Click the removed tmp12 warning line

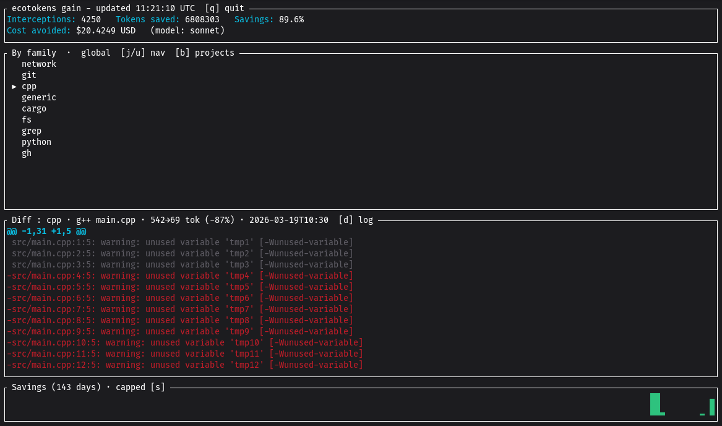pos(185,365)
